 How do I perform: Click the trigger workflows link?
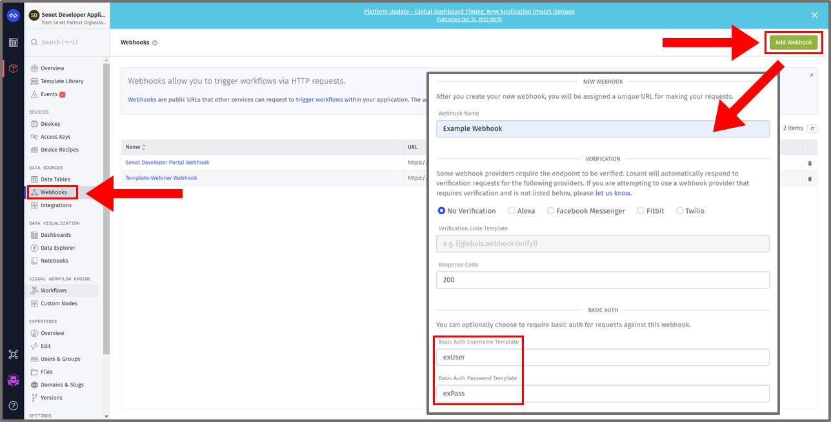(x=321, y=100)
